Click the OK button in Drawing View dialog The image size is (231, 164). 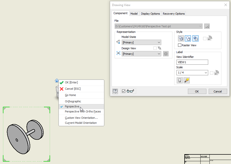197,91
